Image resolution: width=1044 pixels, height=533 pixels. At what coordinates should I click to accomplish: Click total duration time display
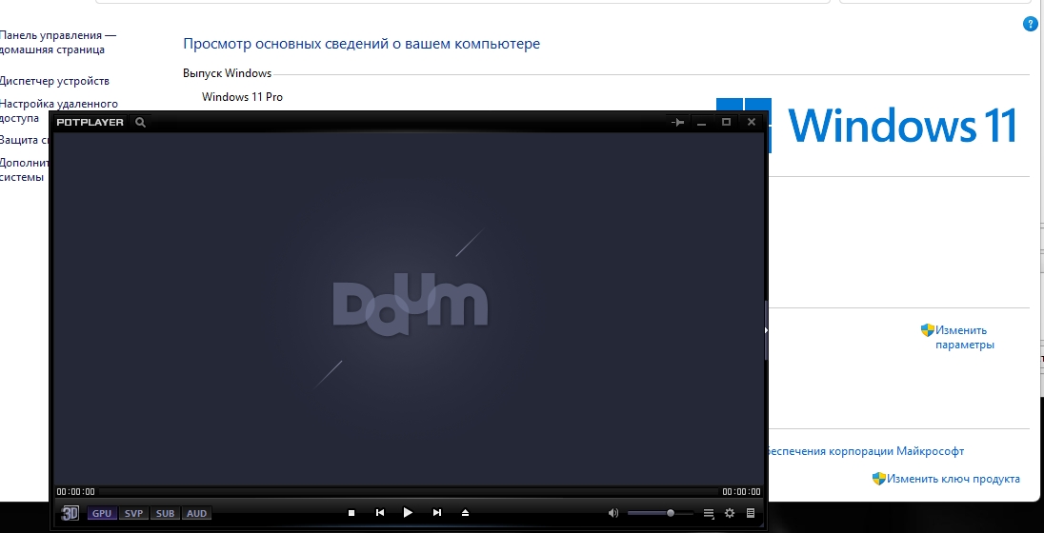coord(741,492)
